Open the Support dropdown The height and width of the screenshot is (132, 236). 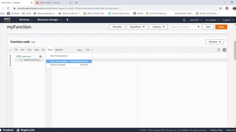228,20
